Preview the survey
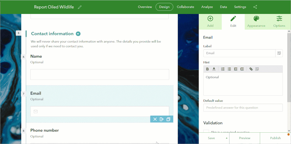Screen dimensions: 291x144 point(245,138)
